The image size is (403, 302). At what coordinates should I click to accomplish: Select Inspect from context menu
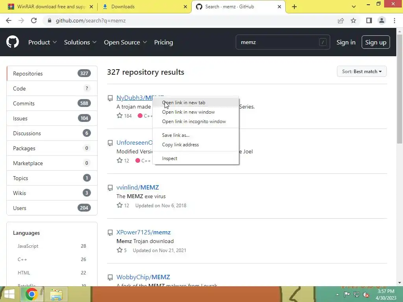tap(196, 158)
